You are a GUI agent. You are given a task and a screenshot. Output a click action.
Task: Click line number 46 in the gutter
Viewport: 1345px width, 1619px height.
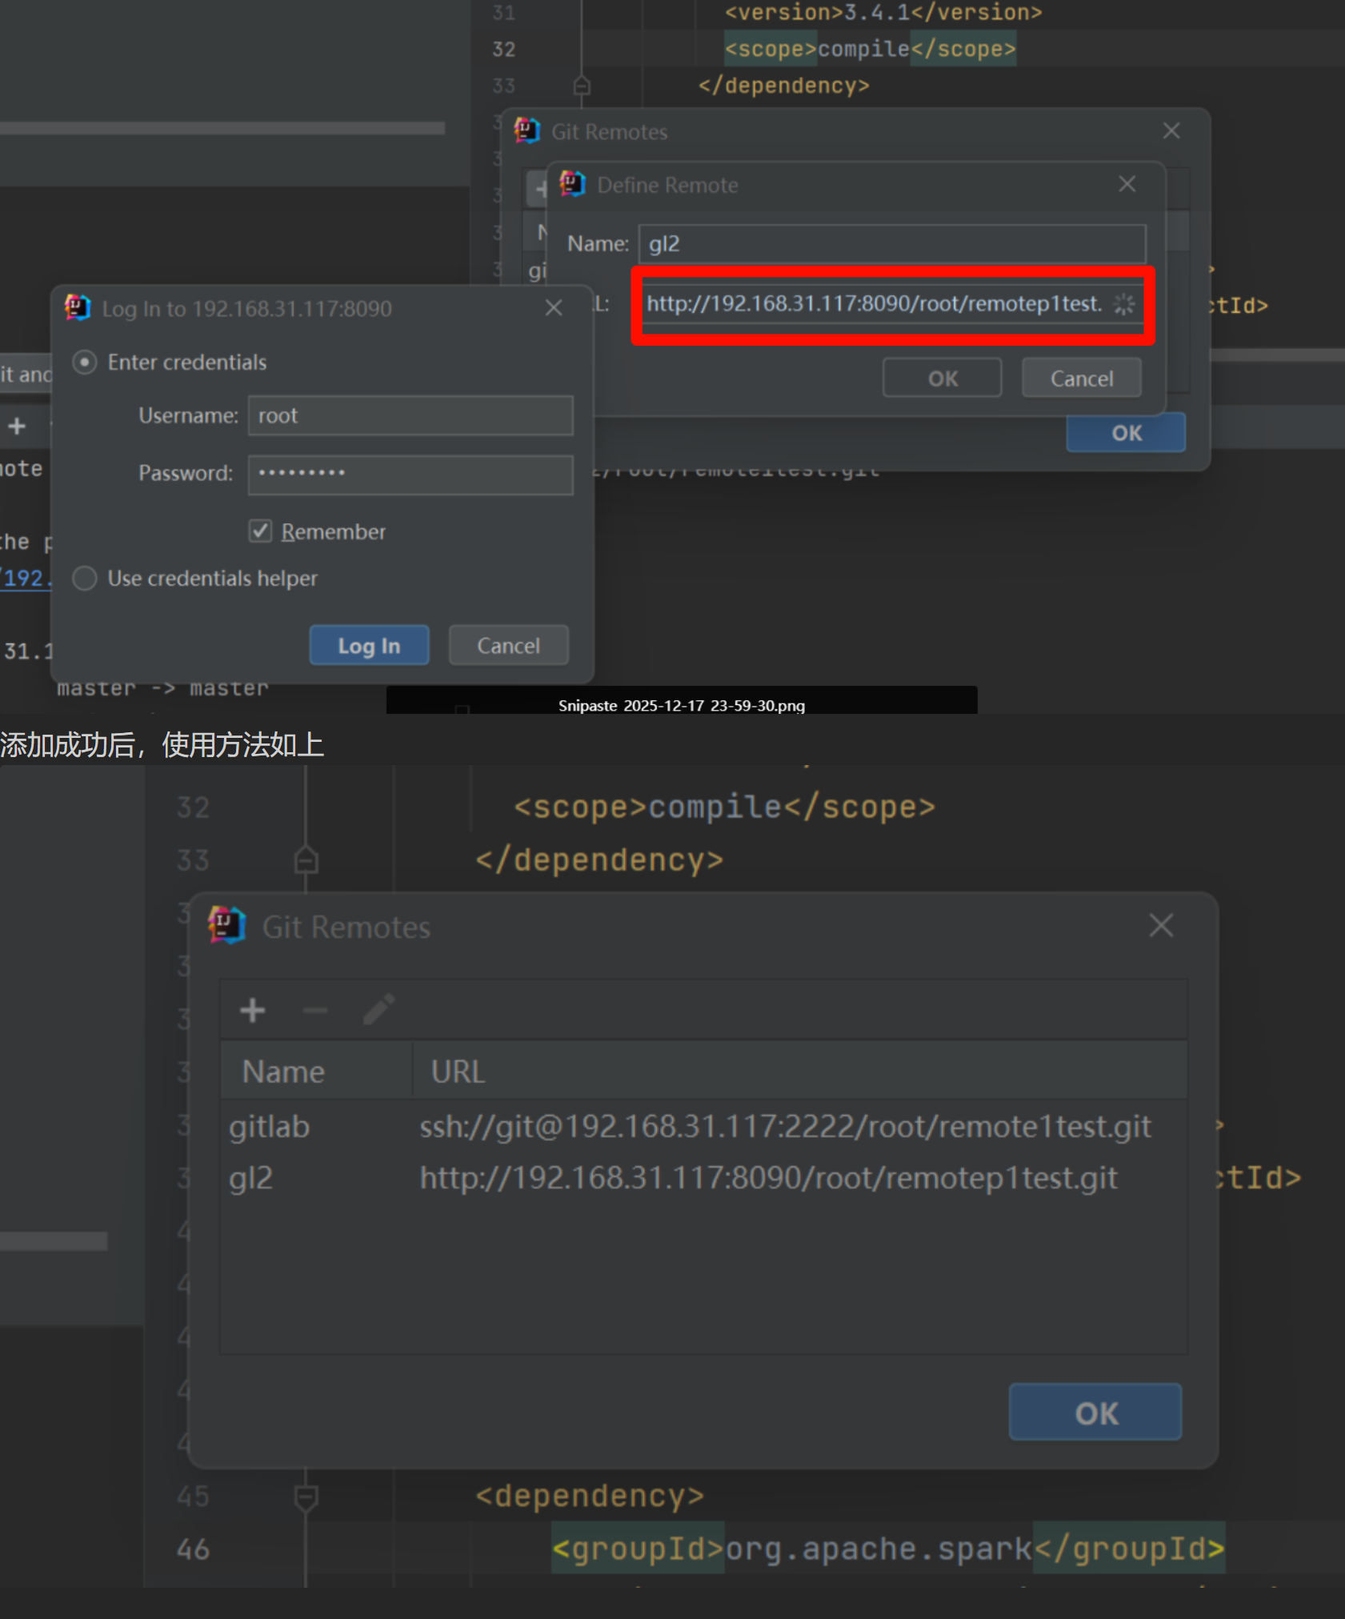click(193, 1549)
